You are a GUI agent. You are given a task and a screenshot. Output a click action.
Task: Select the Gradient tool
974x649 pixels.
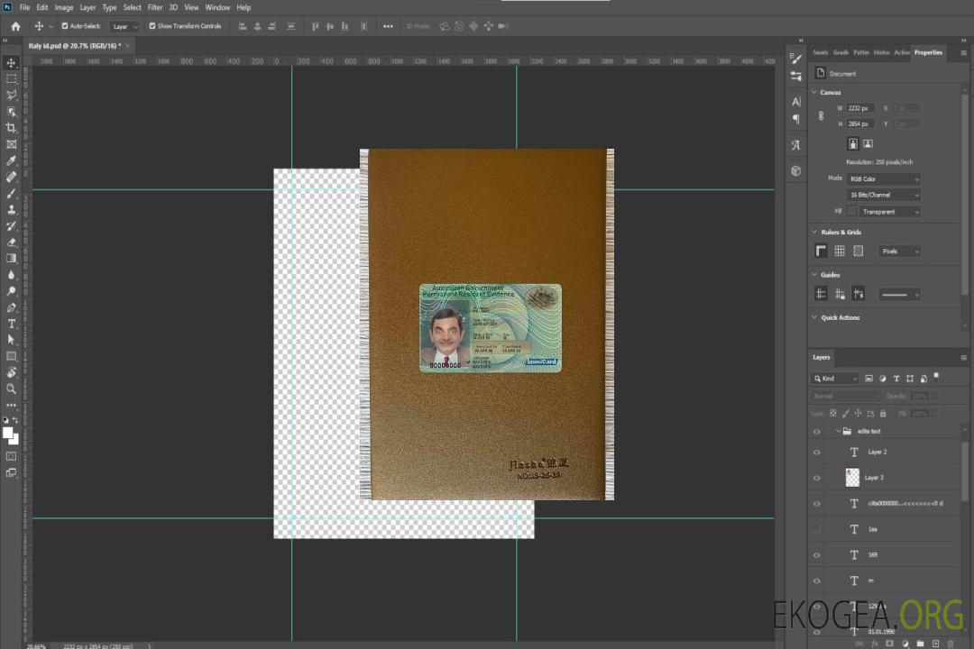[x=11, y=259]
